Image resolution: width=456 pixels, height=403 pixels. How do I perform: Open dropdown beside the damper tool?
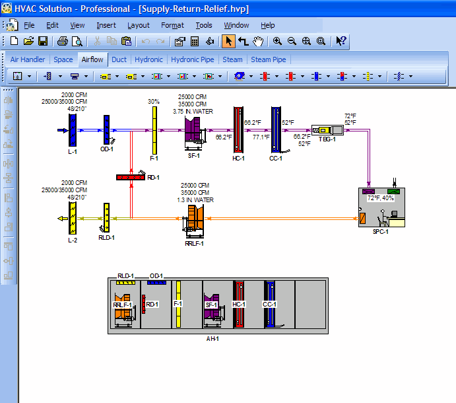coord(410,76)
